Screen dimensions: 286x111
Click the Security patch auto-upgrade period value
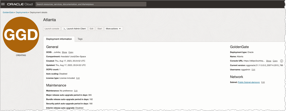click(x=91, y=104)
